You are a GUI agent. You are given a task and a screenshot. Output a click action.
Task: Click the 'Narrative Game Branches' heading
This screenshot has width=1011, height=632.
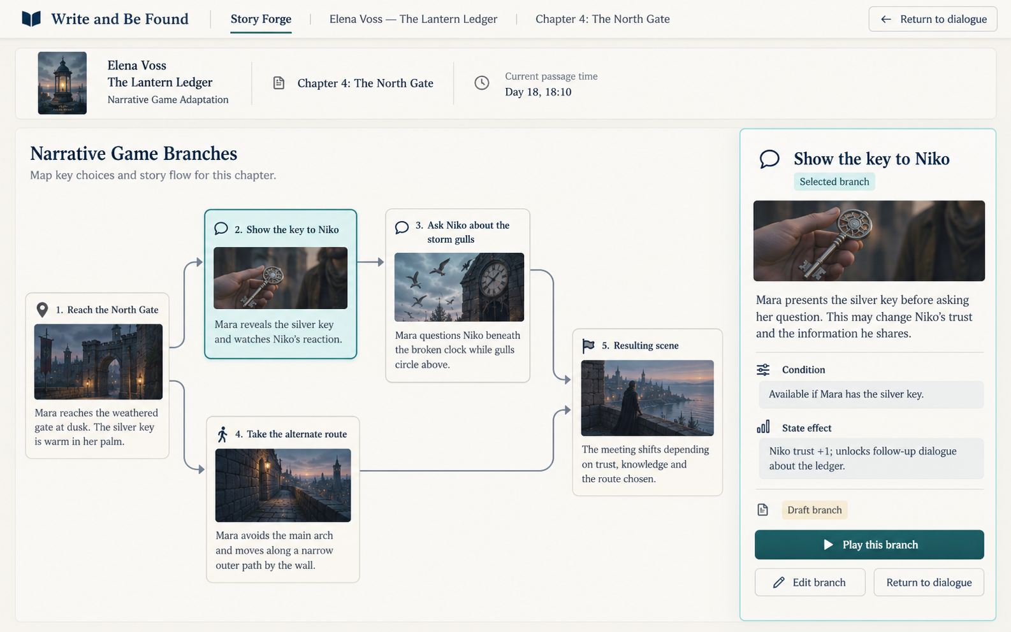click(x=133, y=154)
